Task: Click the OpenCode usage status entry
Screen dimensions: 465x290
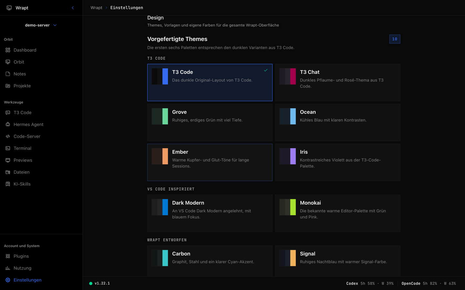Action: pyautogui.click(x=429, y=284)
